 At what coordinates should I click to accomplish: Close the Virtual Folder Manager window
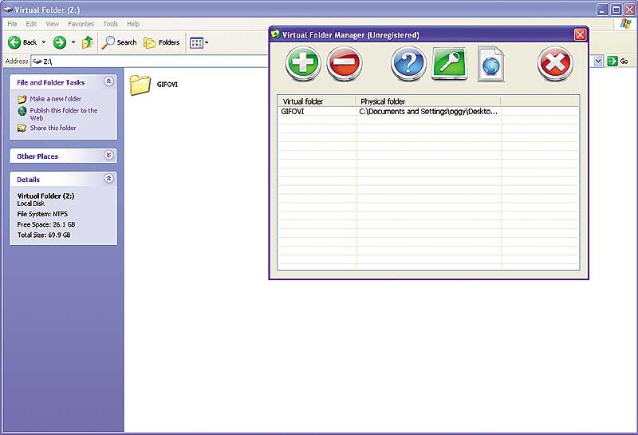pyautogui.click(x=581, y=35)
